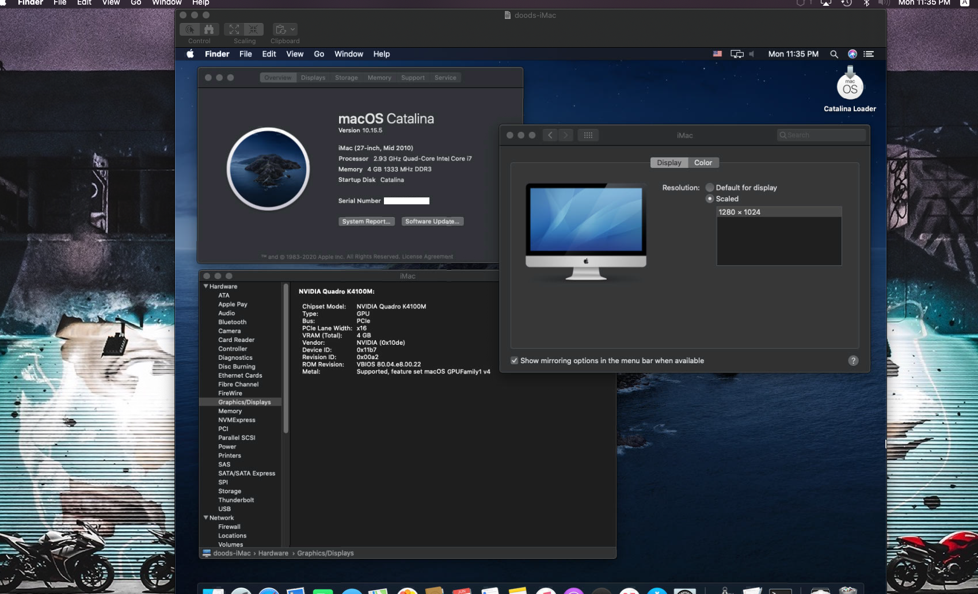Launch Siri from the remote menu bar
This screenshot has width=978, height=594.
[x=853, y=54]
